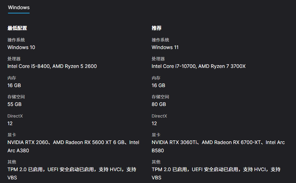Click the 推荐 heading
The height and width of the screenshot is (183, 296).
coord(156,28)
